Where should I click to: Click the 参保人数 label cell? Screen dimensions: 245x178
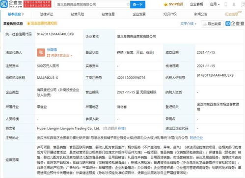coord(100,119)
